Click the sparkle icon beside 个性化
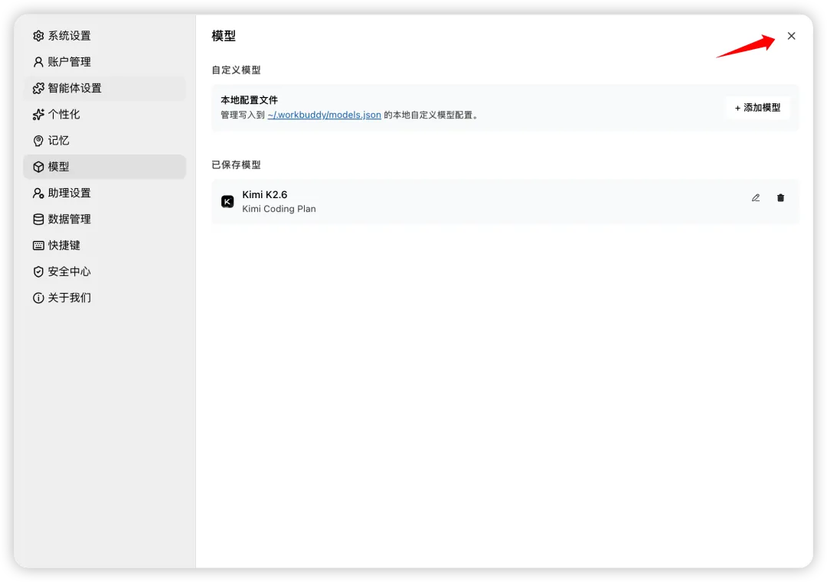Screen dimensions: 827x582 (38, 114)
